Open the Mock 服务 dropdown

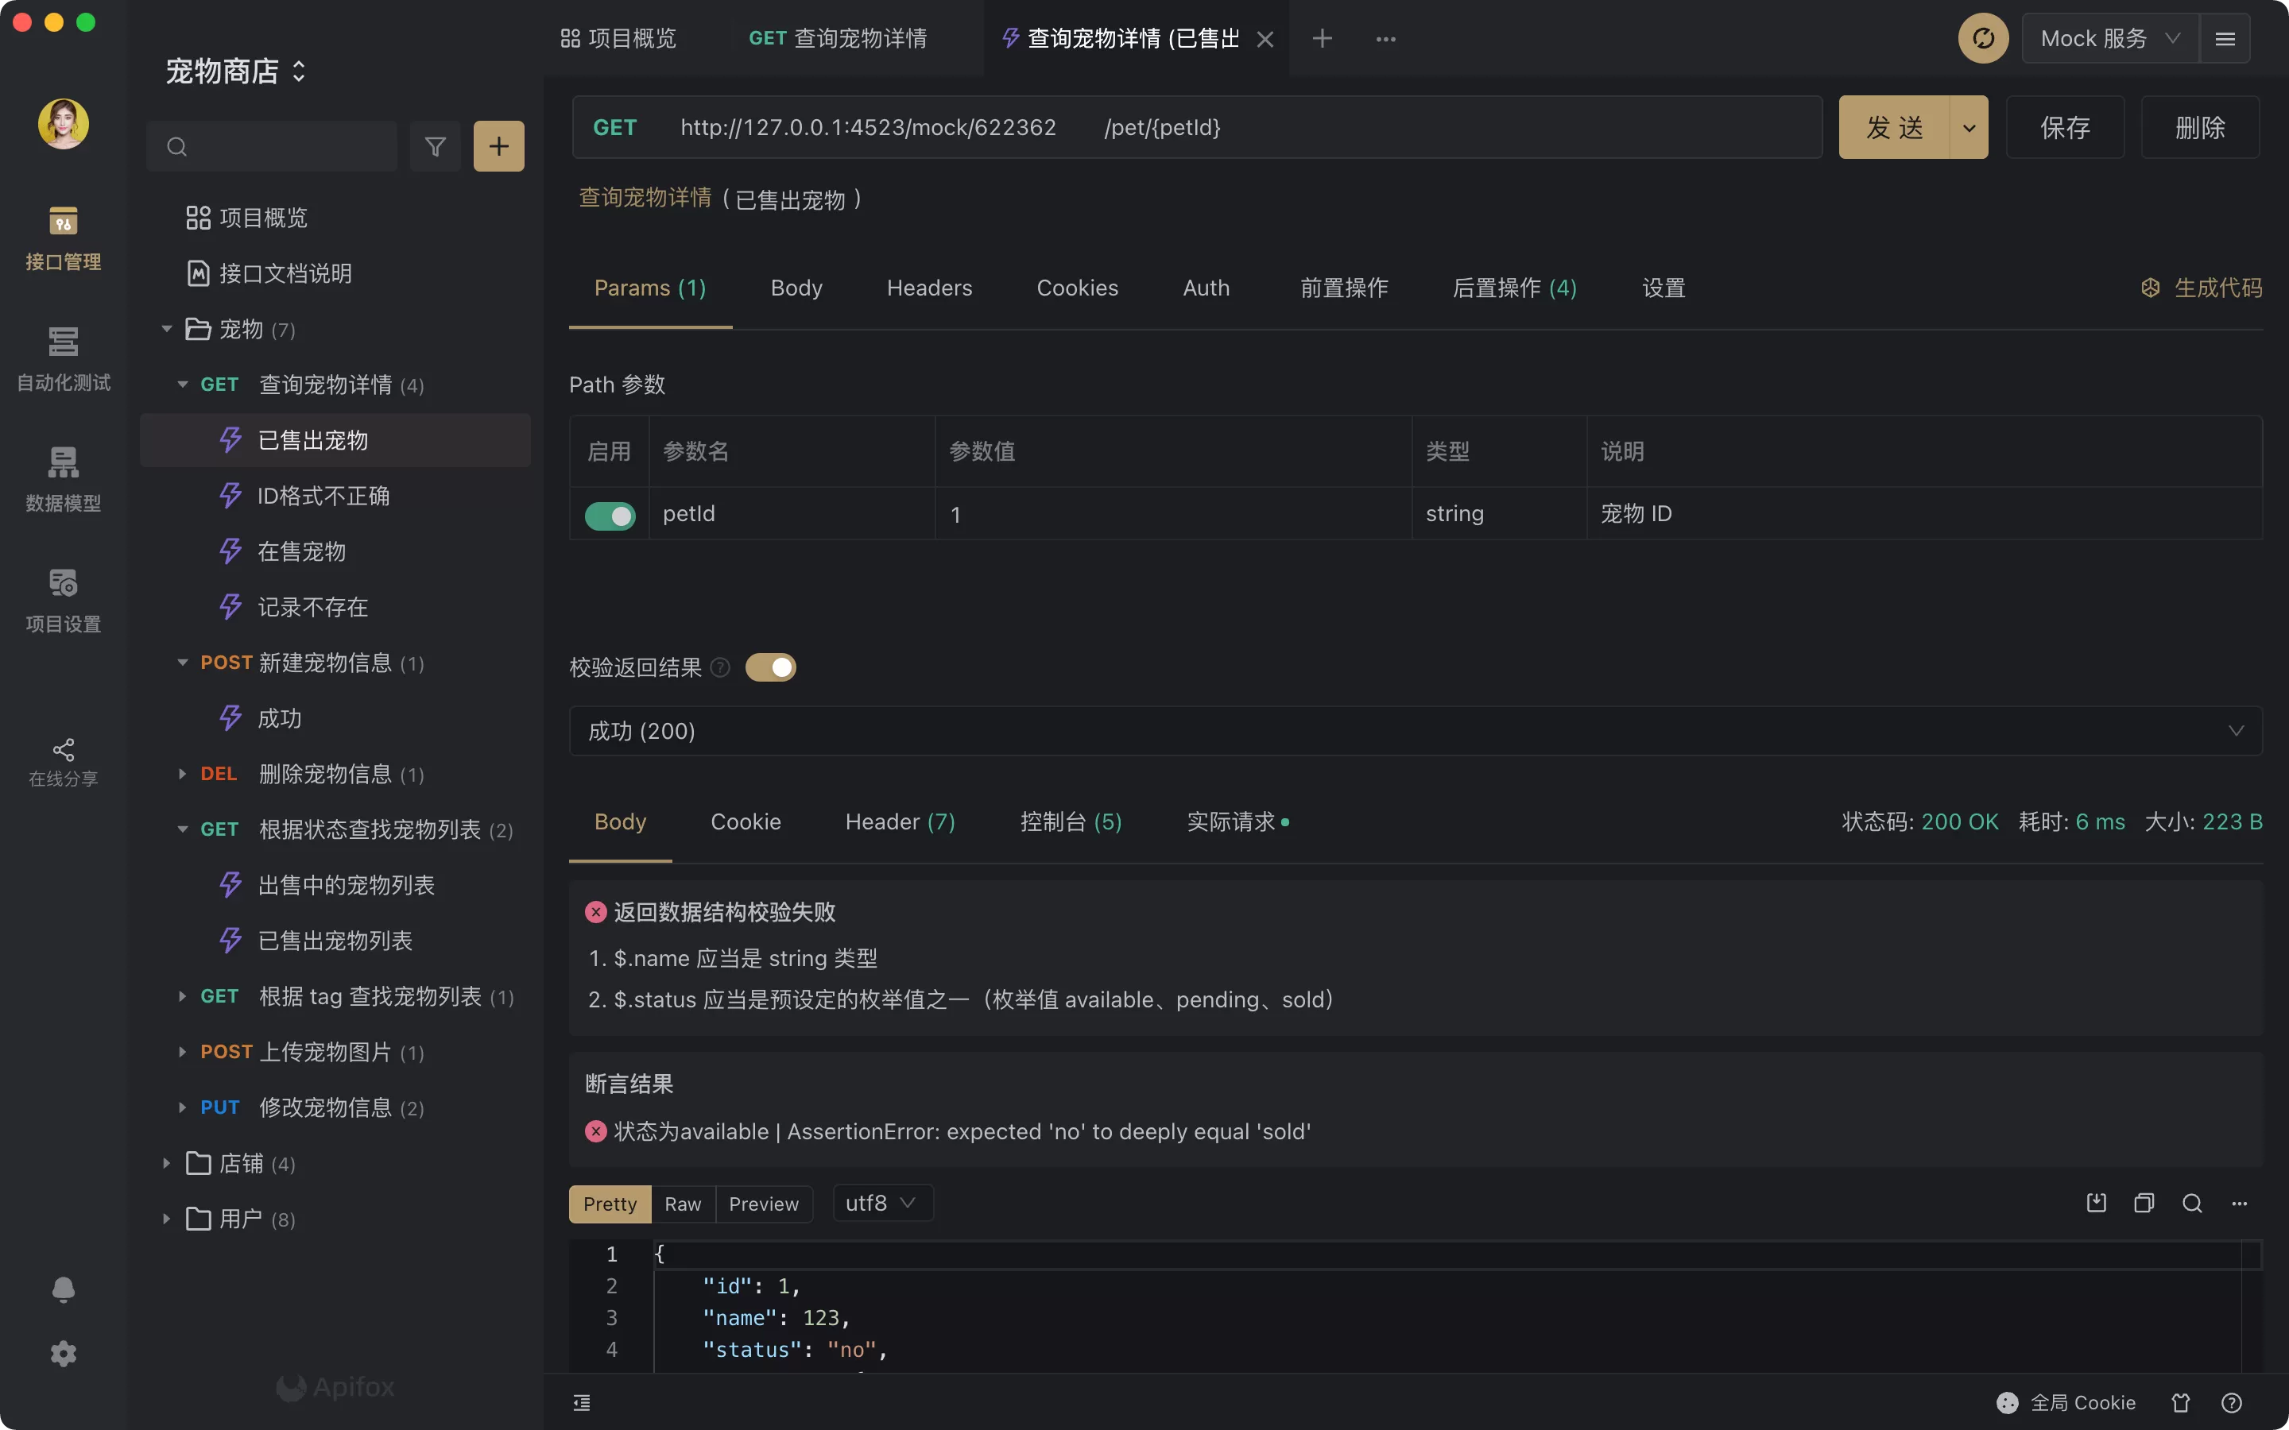tap(2109, 38)
